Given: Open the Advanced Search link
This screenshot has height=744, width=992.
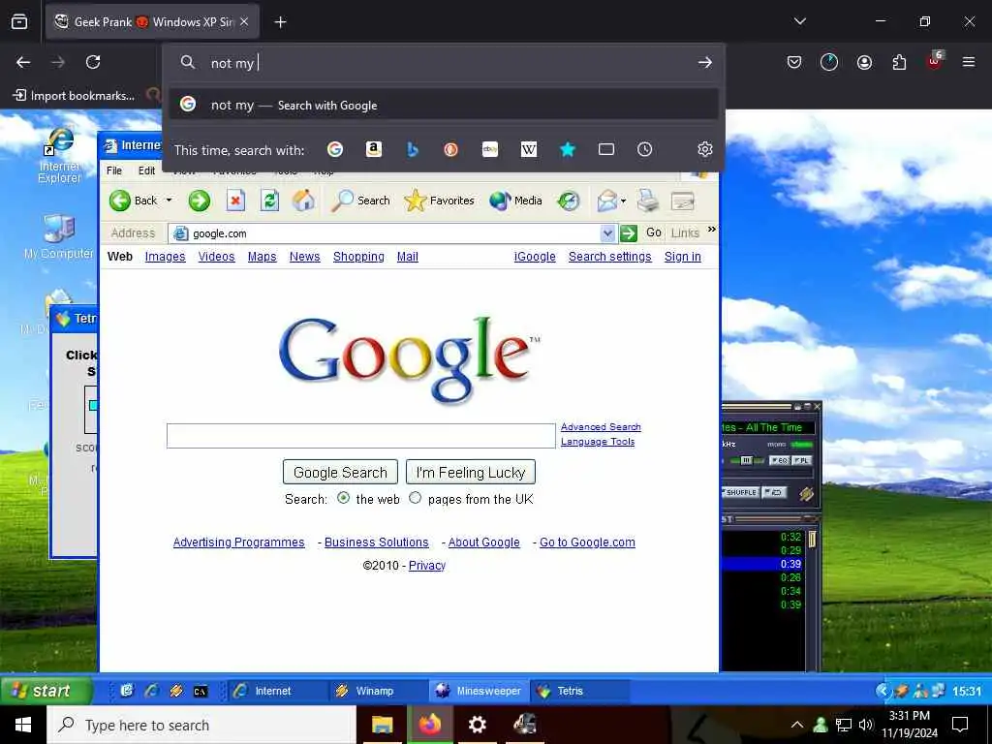Looking at the screenshot, I should point(601,427).
